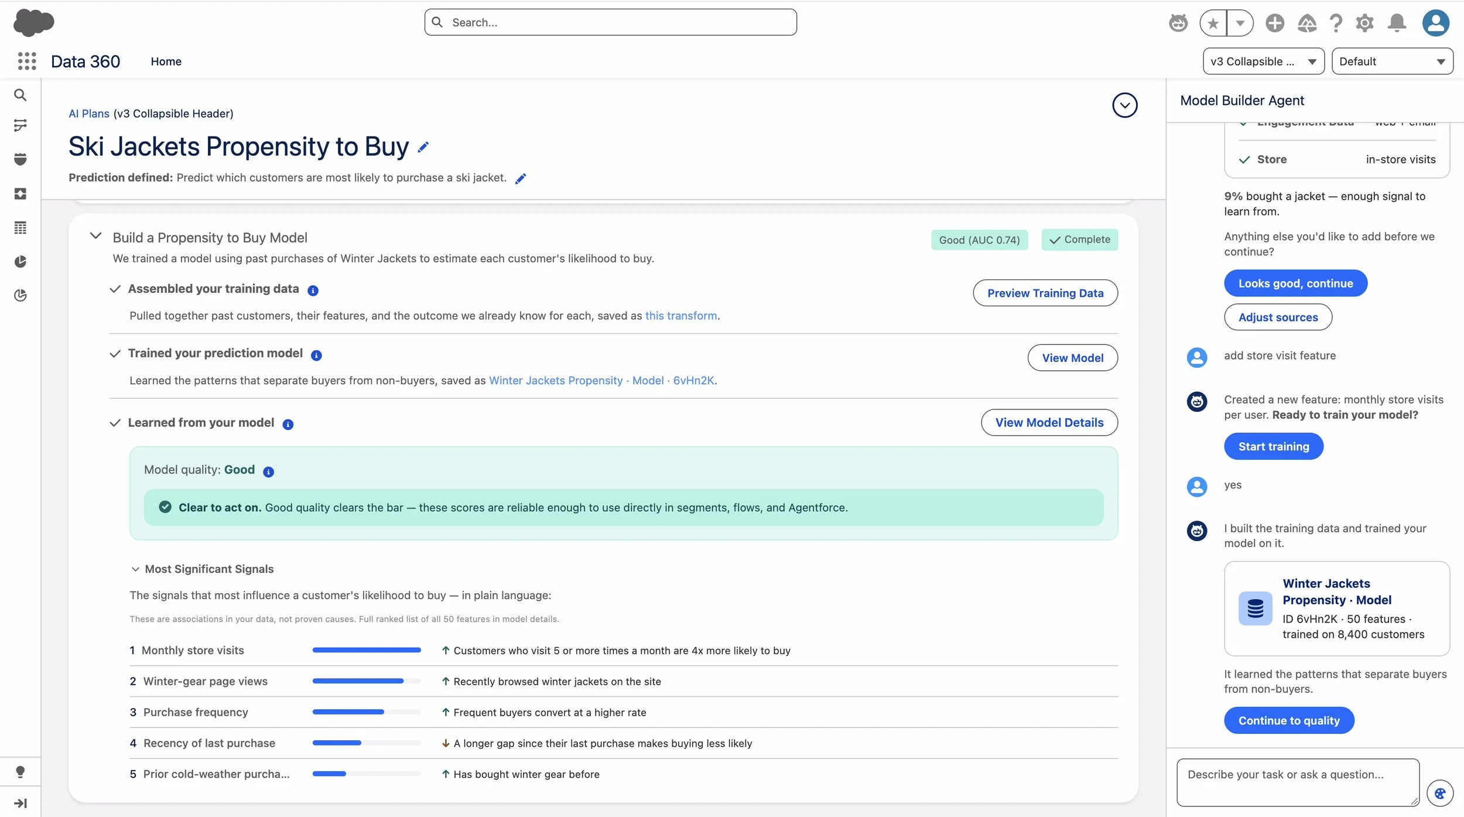This screenshot has width=1464, height=817.
Task: Click Preview Training Data button
Action: (1045, 293)
